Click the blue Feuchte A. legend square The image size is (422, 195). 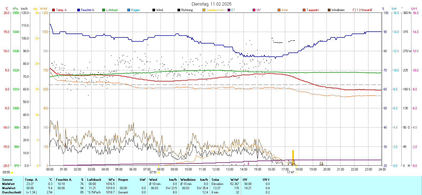click(x=79, y=10)
